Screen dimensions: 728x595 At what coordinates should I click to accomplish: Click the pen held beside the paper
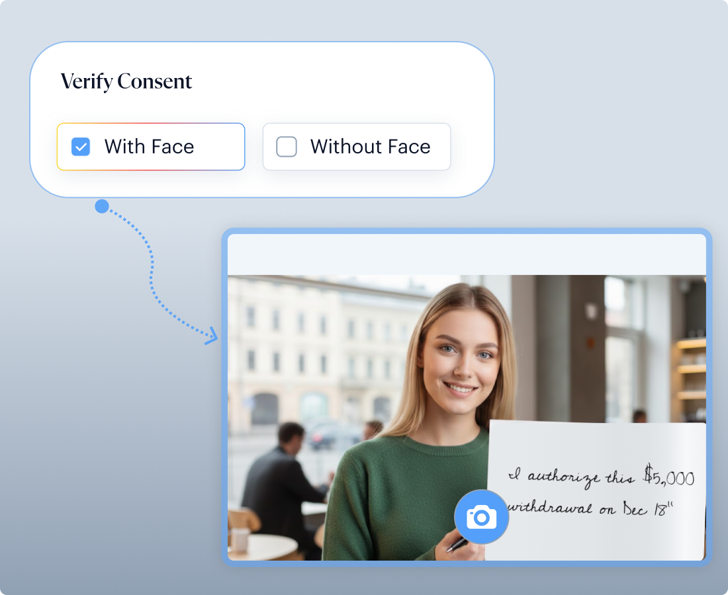(x=457, y=544)
